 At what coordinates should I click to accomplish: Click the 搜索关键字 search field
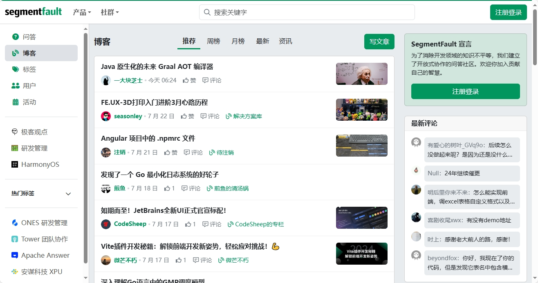point(307,12)
